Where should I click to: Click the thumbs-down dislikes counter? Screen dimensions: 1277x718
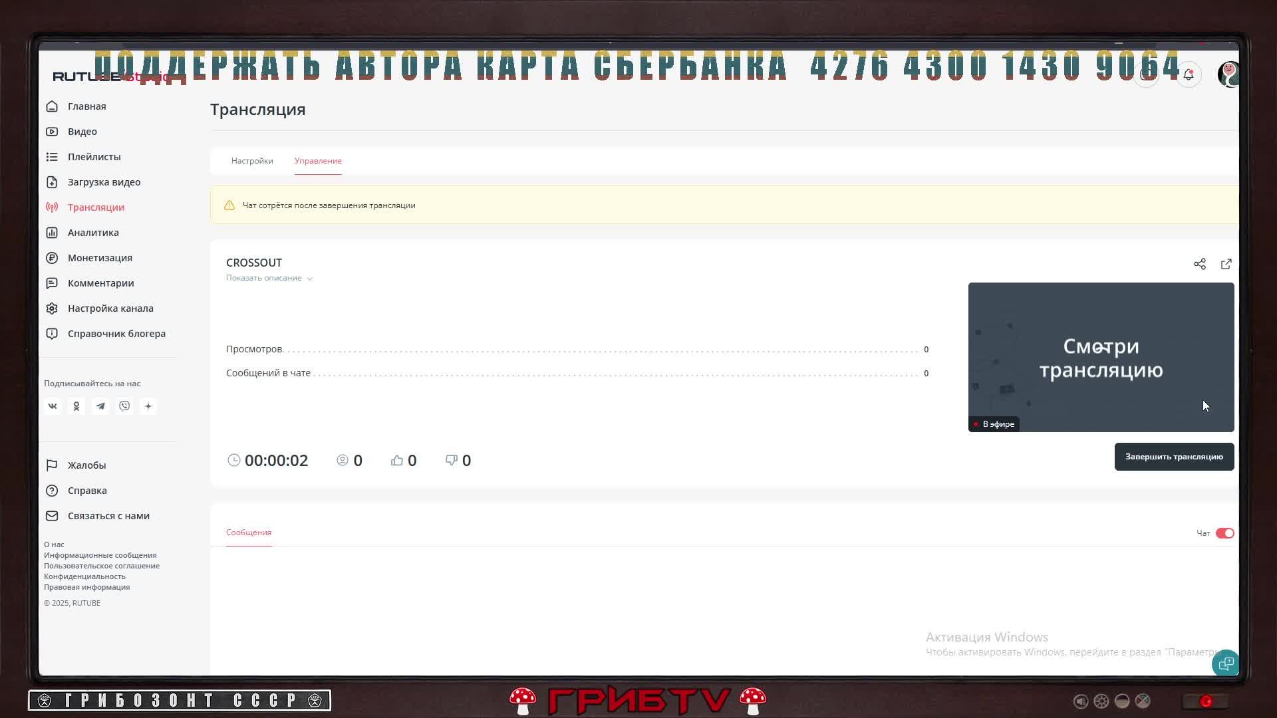458,460
